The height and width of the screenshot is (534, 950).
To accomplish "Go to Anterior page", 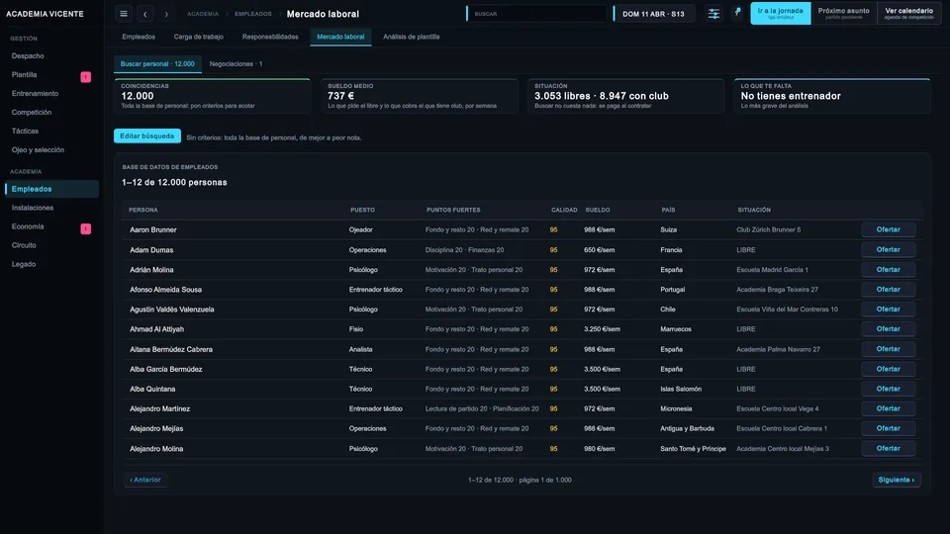I will (x=145, y=480).
